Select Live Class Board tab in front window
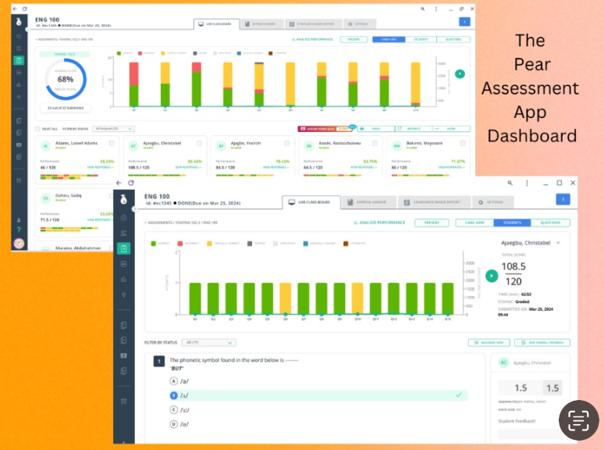The height and width of the screenshot is (450, 604). pyautogui.click(x=311, y=202)
